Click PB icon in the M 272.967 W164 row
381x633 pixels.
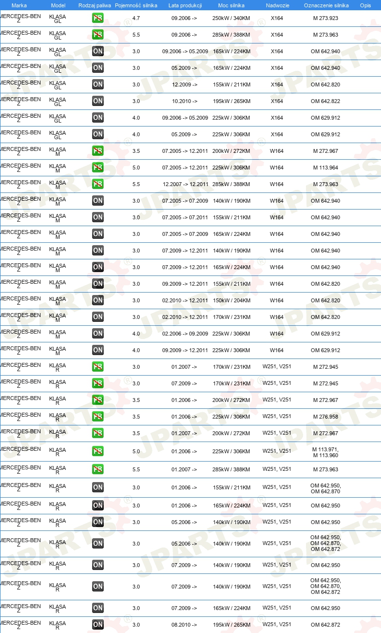98,151
